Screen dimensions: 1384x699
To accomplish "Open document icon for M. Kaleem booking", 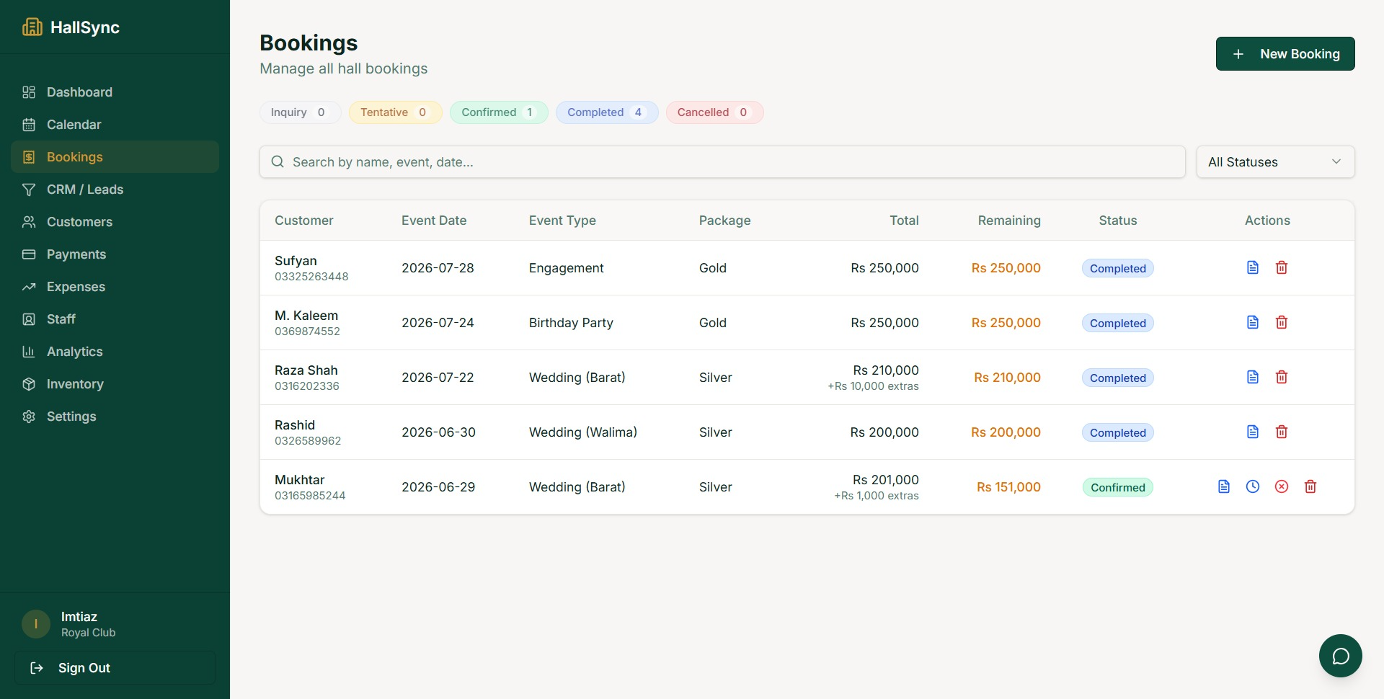I will pyautogui.click(x=1253, y=322).
